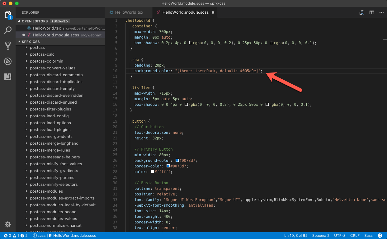Click the split editor icon
This screenshot has height=239, width=387.
pyautogui.click(x=371, y=12)
